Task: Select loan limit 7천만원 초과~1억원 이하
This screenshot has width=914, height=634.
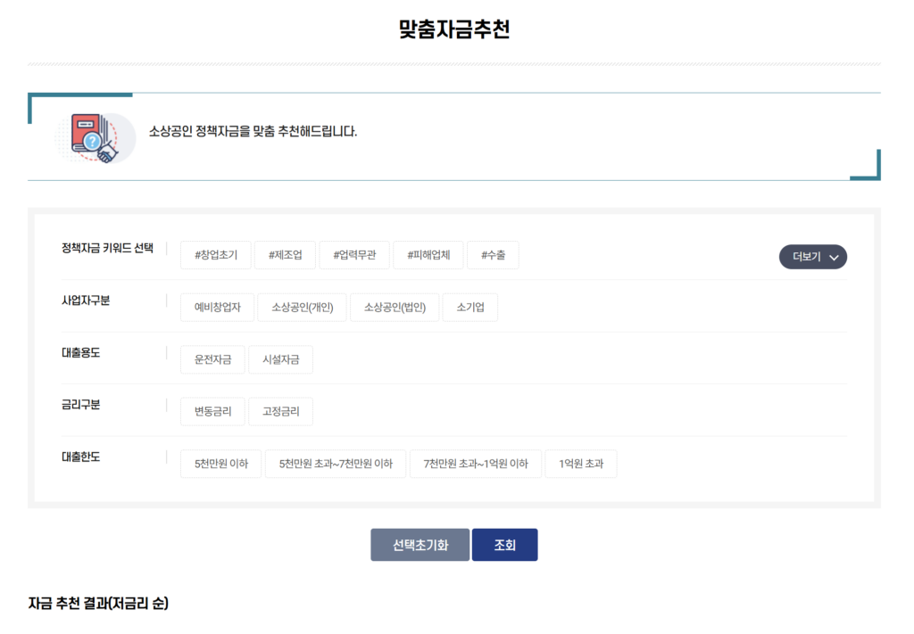Action: point(476,464)
